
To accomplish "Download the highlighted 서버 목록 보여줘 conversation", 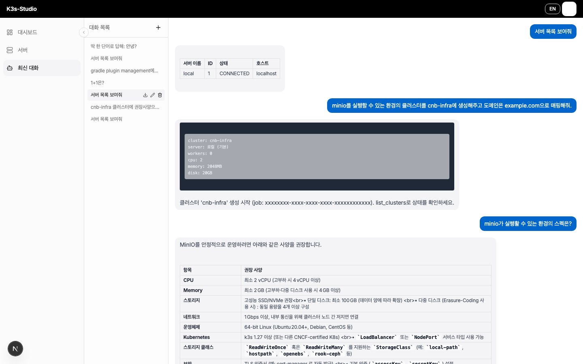I will (145, 95).
